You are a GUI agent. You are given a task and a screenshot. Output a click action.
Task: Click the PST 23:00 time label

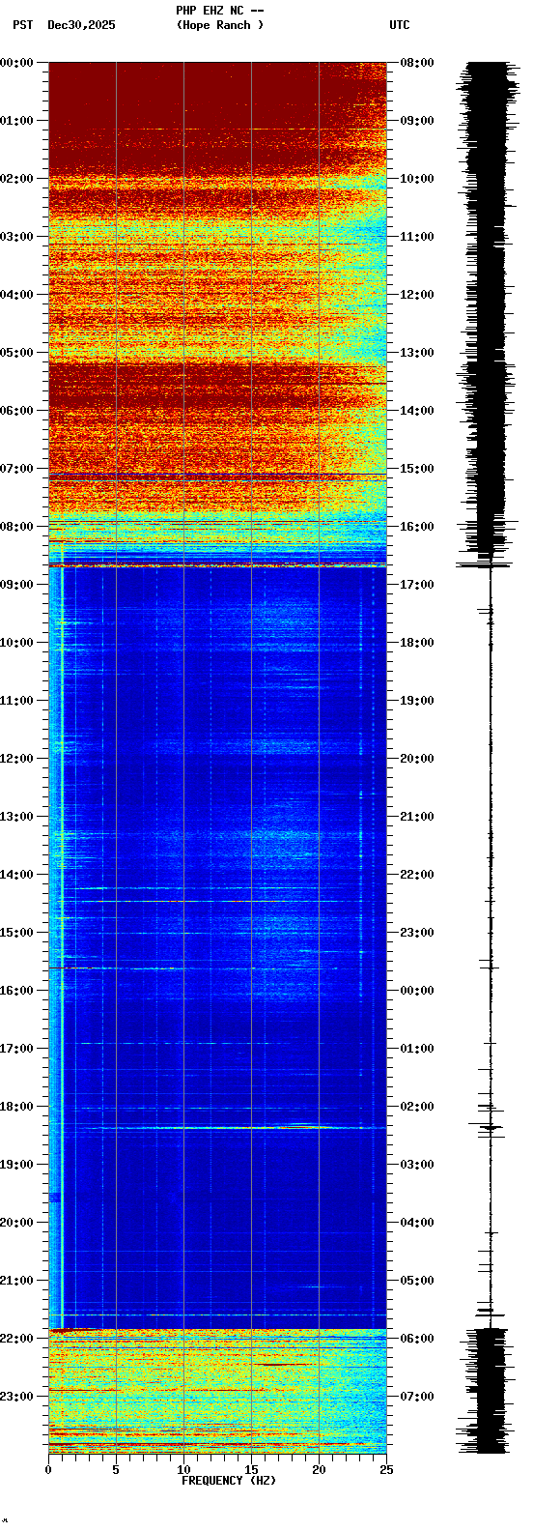[x=17, y=1397]
